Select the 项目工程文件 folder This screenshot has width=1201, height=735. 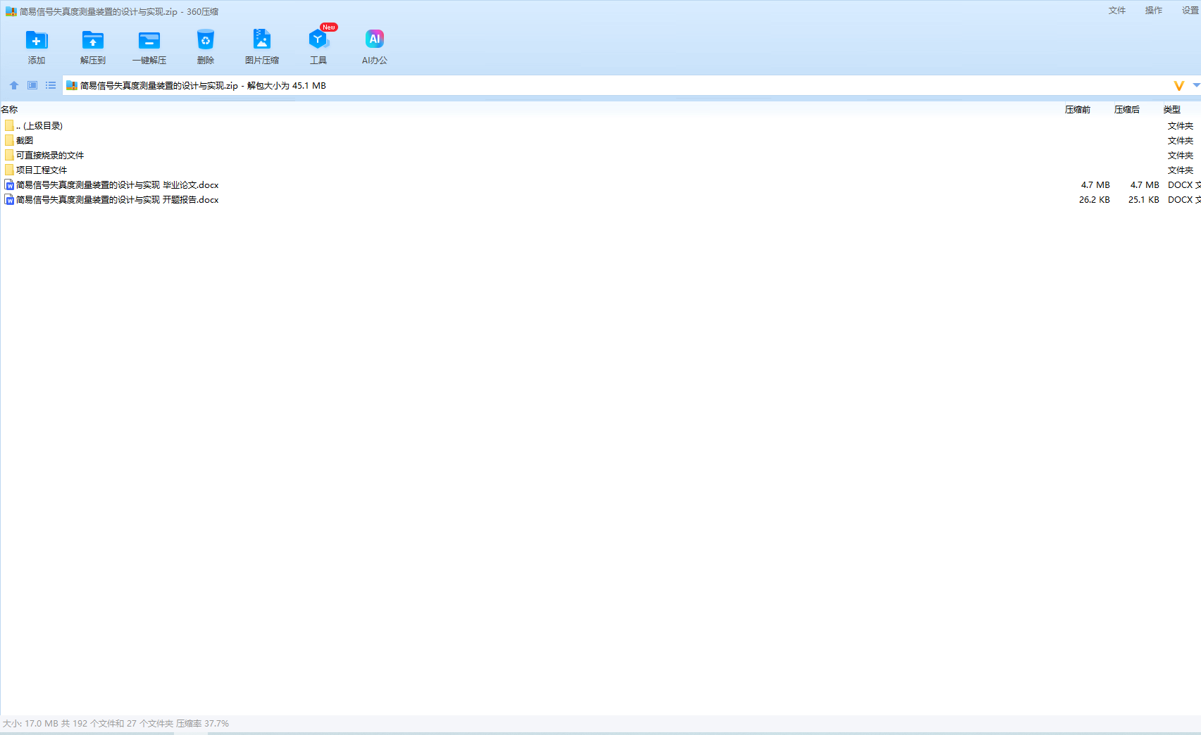tap(600, 170)
